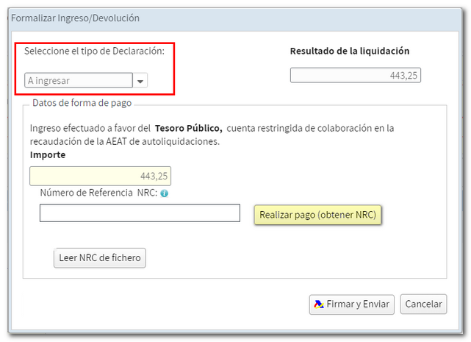Click the AEAT icon on Firmar y Enviar
471x342 pixels.
tap(319, 304)
